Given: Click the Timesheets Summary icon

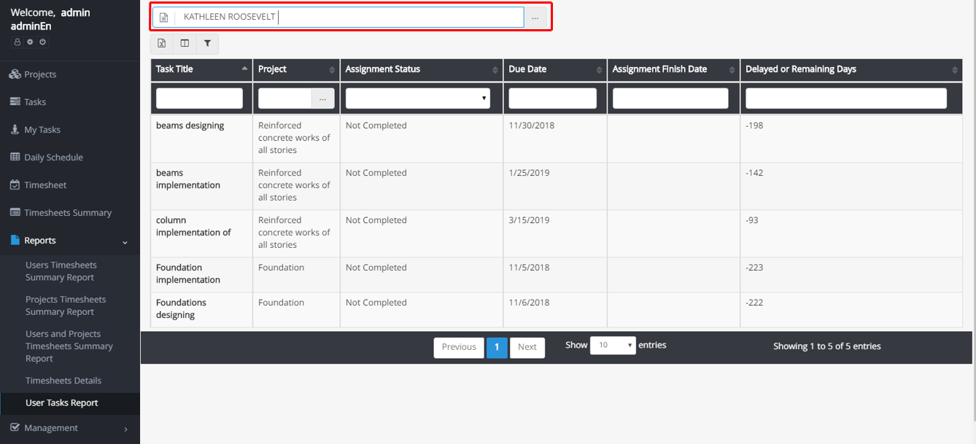Looking at the screenshot, I should pos(15,213).
